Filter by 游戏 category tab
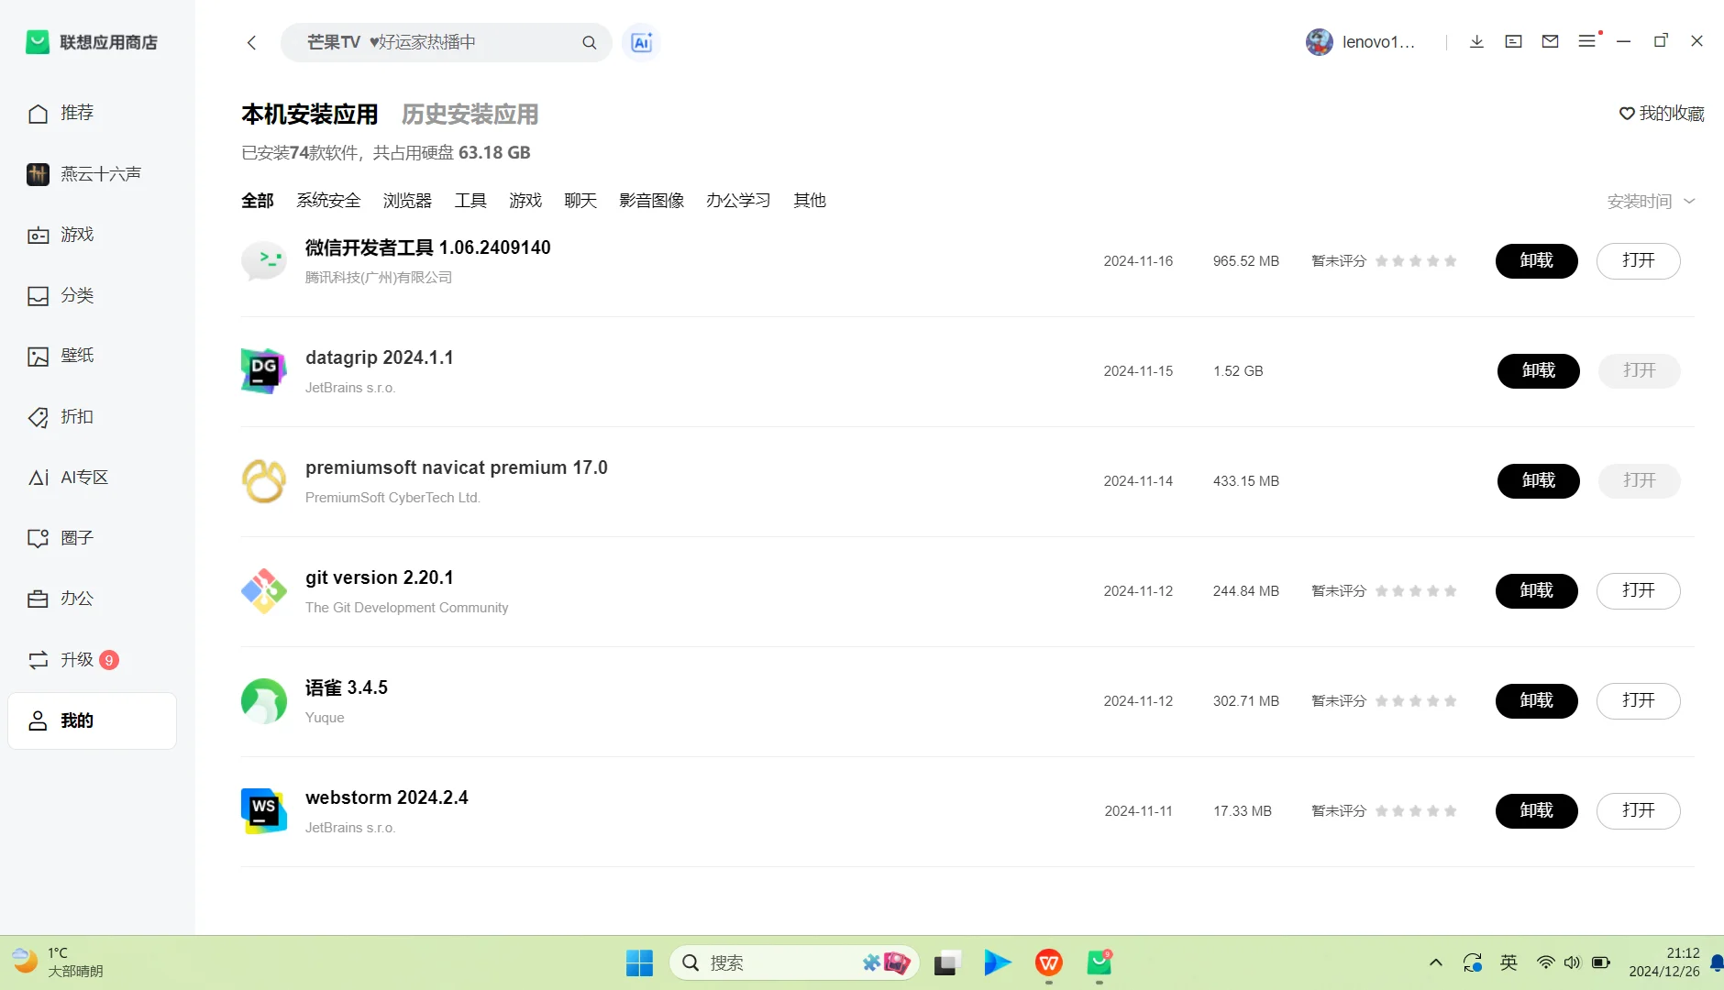1724x990 pixels. [x=525, y=201]
